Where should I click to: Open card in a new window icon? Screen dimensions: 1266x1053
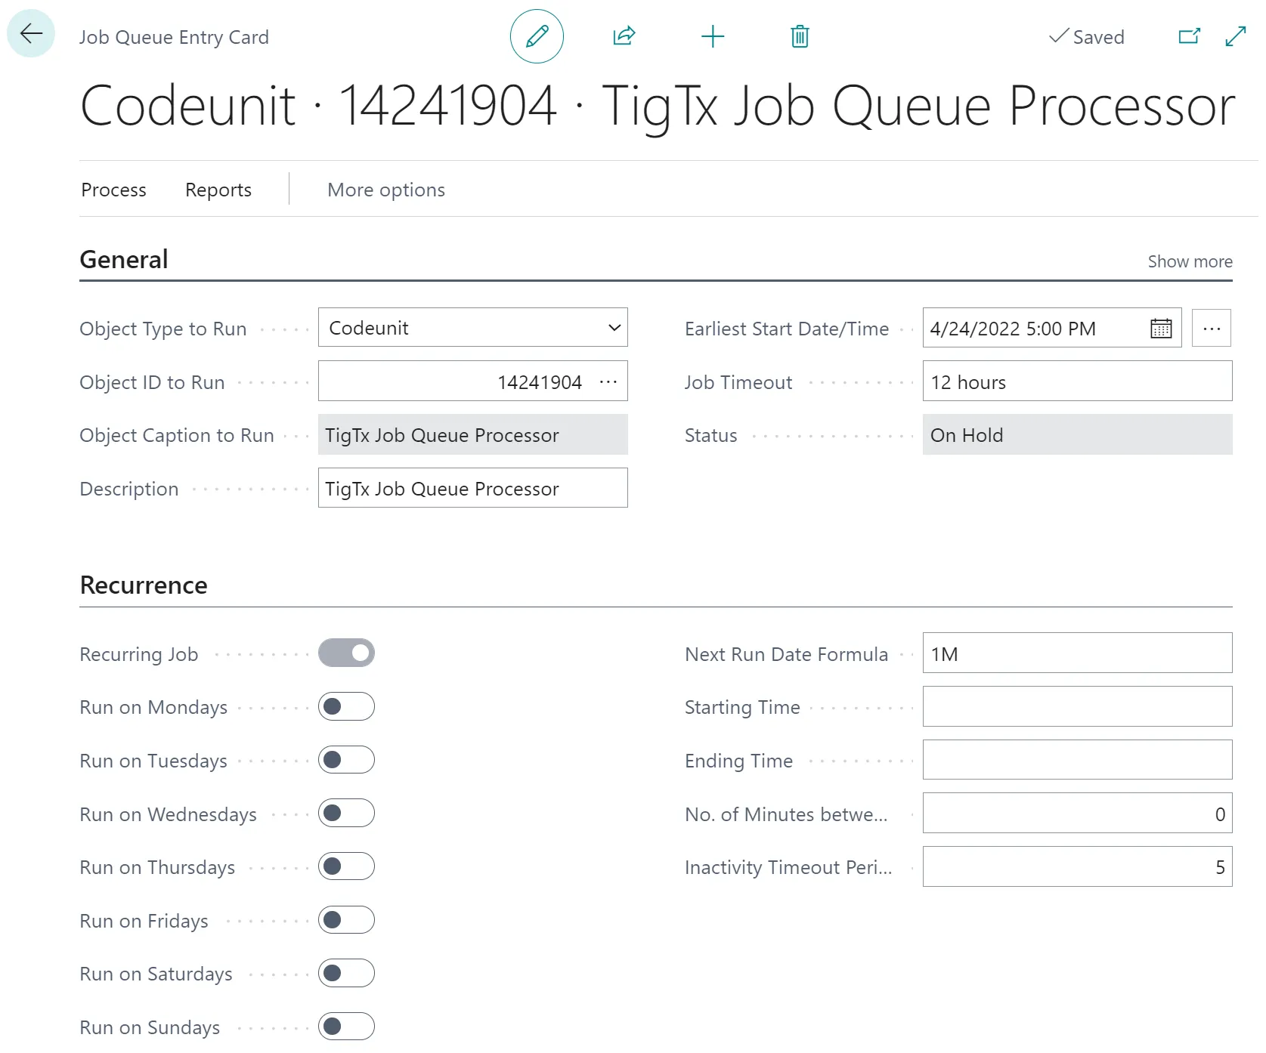[1190, 36]
